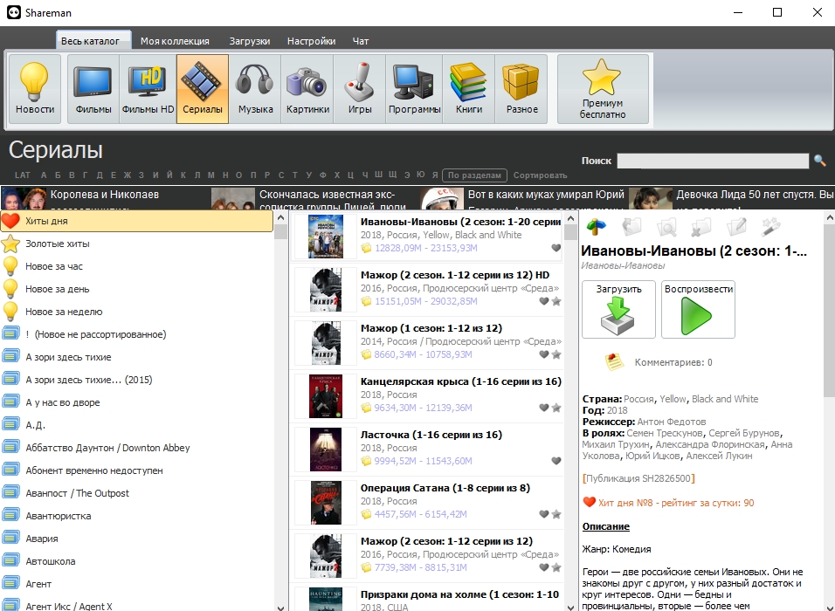Click the signpost icon in details panel

pyautogui.click(x=597, y=227)
